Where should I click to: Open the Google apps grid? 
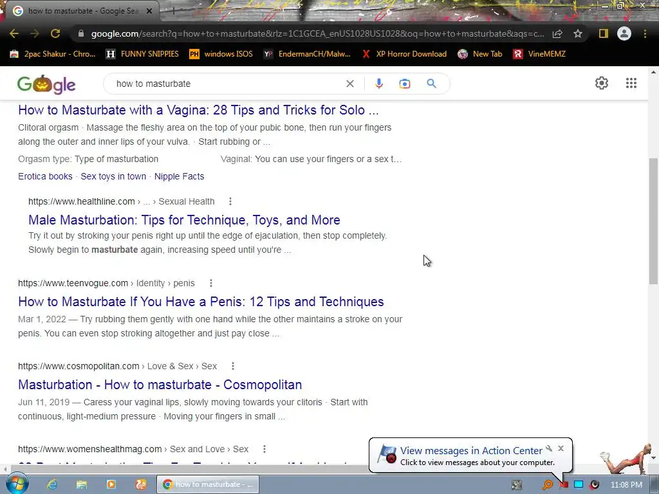click(631, 83)
